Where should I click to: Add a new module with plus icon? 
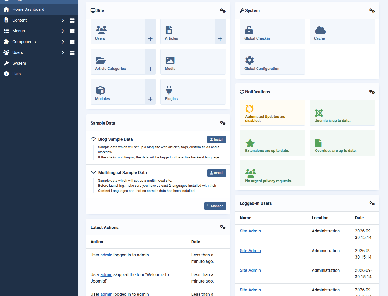[x=150, y=92]
